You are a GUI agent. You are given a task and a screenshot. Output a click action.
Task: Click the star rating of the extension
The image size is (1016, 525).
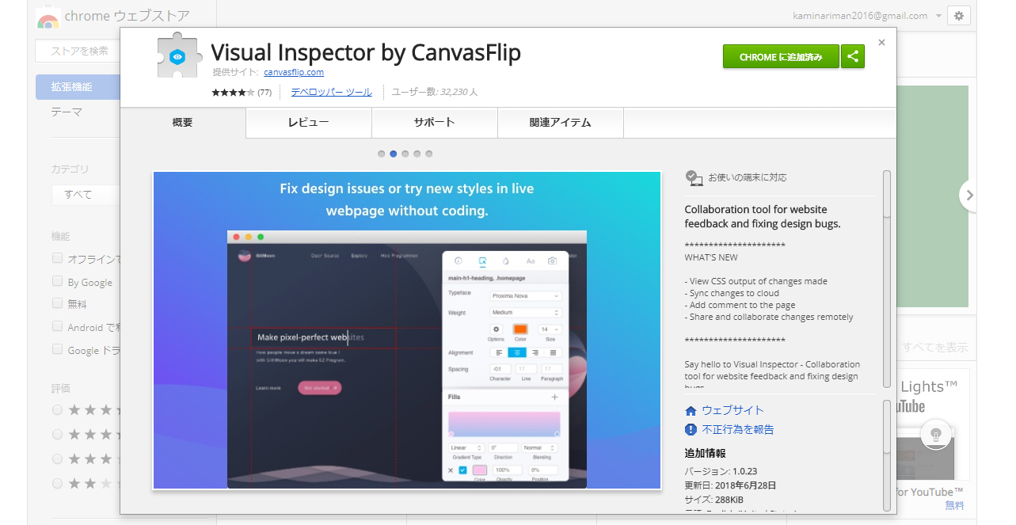(233, 92)
